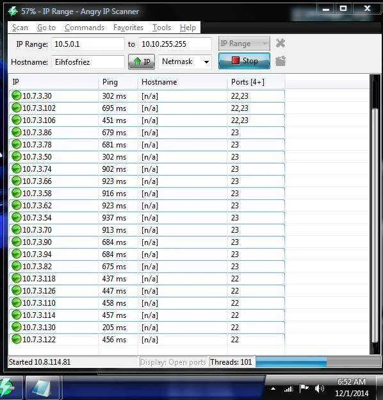Click the second taskbar application icon
This screenshot has height=400, width=383.
pyautogui.click(x=43, y=388)
